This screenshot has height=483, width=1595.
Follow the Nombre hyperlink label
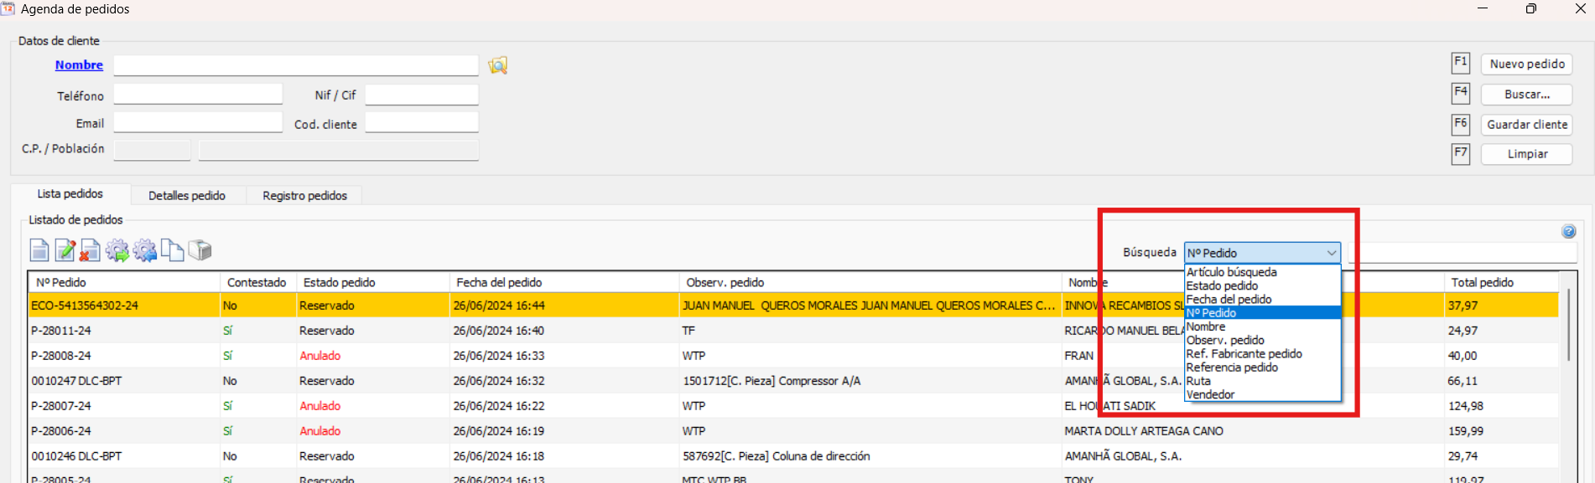(x=79, y=65)
